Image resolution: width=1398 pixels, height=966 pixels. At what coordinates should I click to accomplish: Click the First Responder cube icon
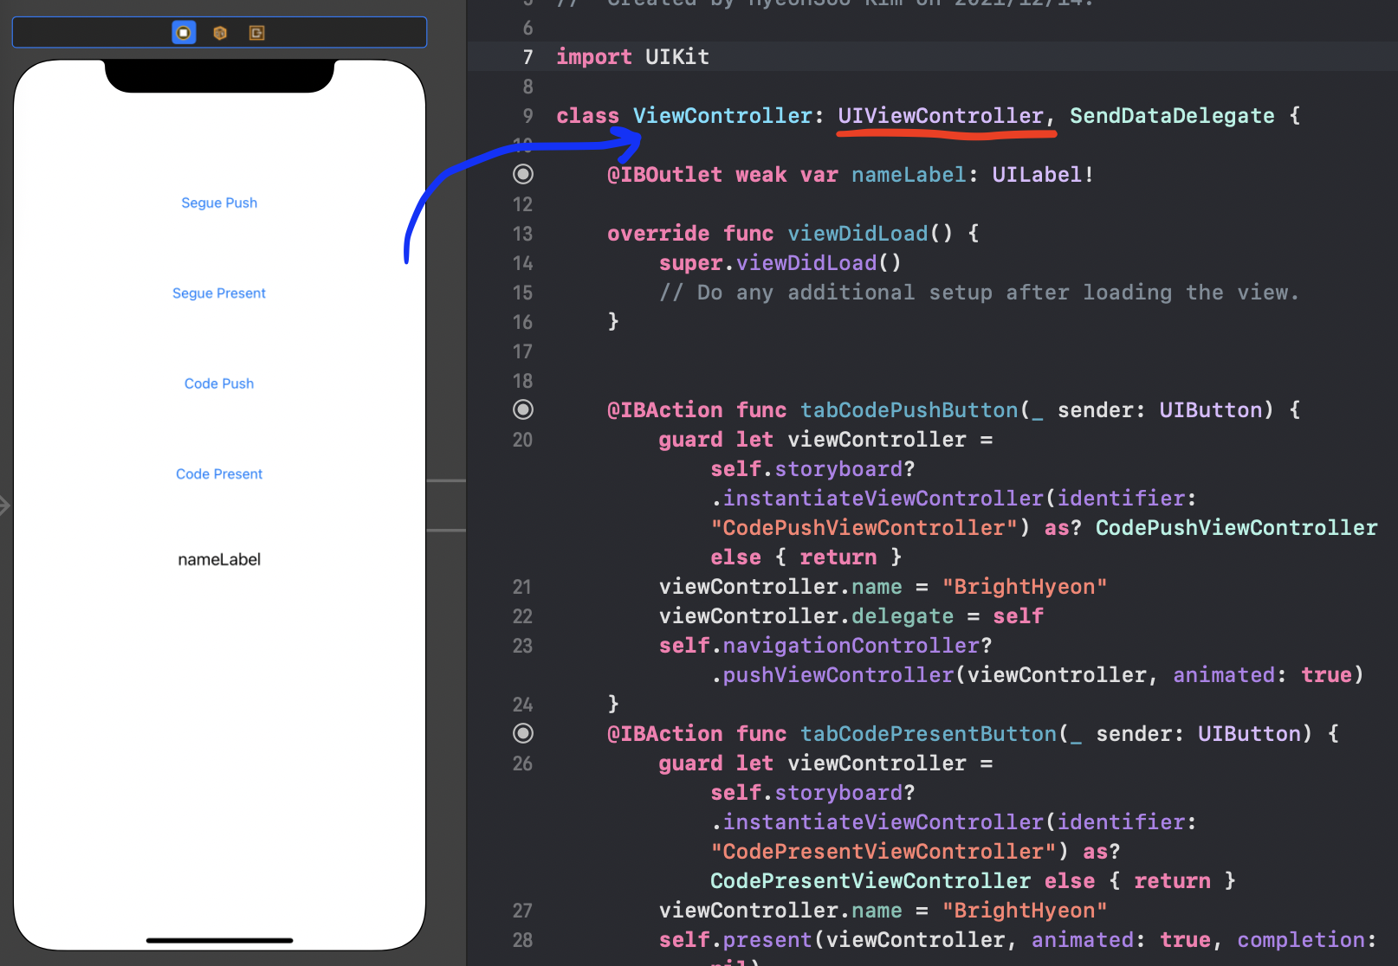pyautogui.click(x=219, y=33)
